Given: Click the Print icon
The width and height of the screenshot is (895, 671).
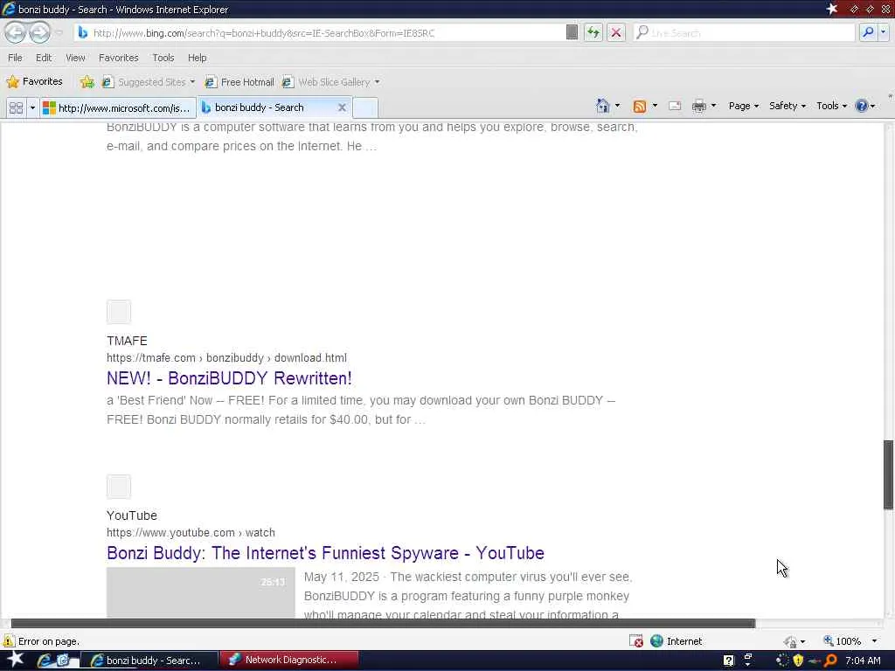Looking at the screenshot, I should tap(698, 106).
